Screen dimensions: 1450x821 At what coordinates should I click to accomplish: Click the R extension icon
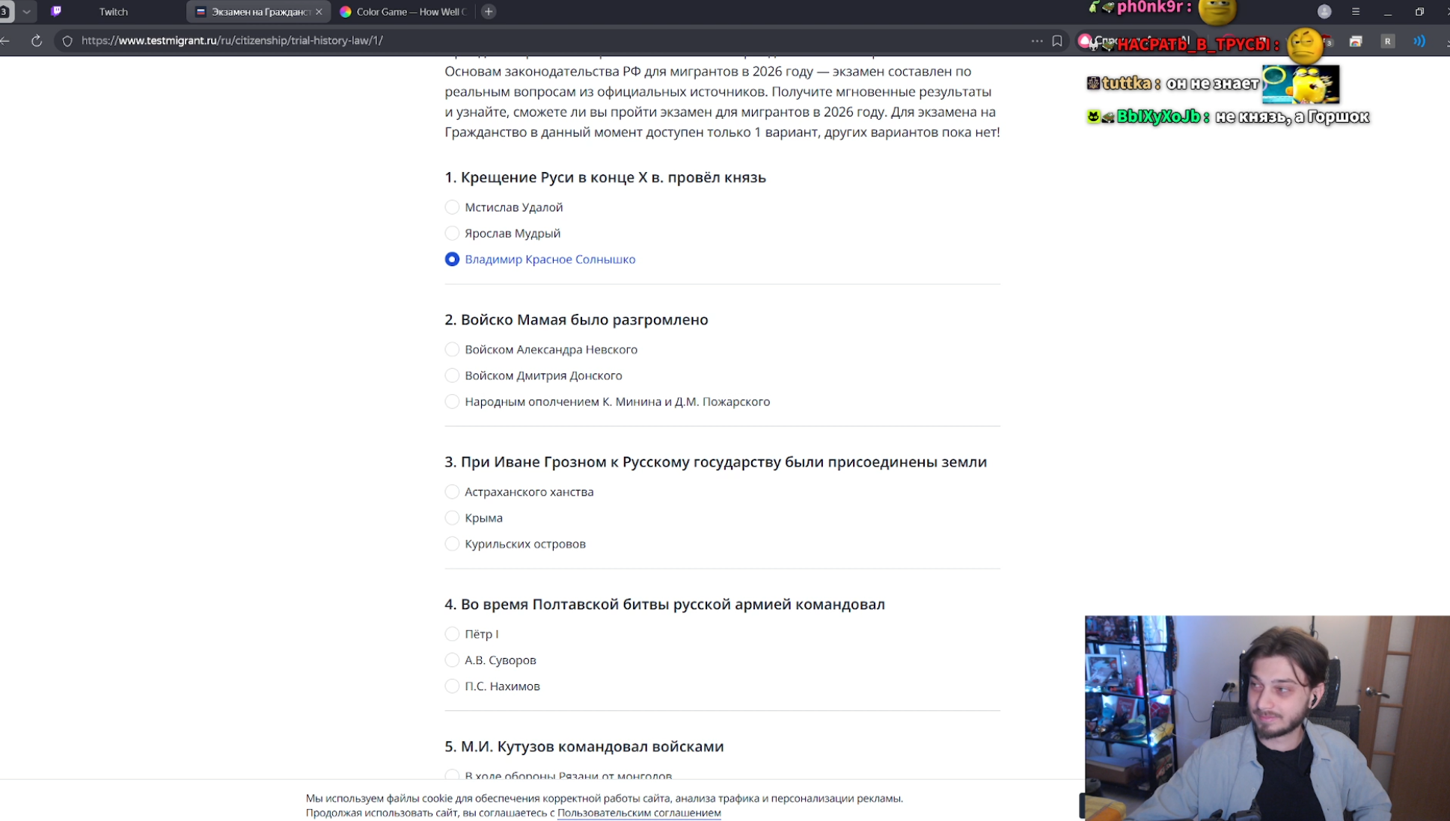[1387, 41]
